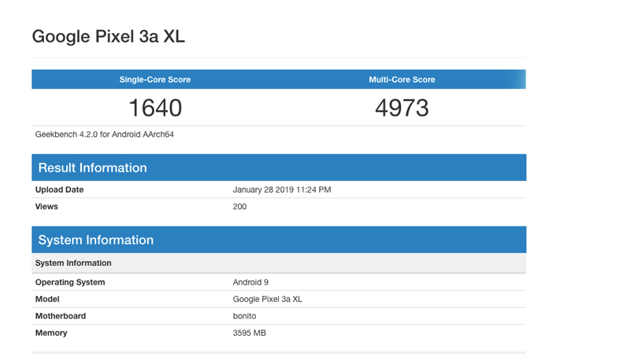Click the 'January 28 2019 11:24 PM' value
The image size is (630, 354).
[x=282, y=190]
